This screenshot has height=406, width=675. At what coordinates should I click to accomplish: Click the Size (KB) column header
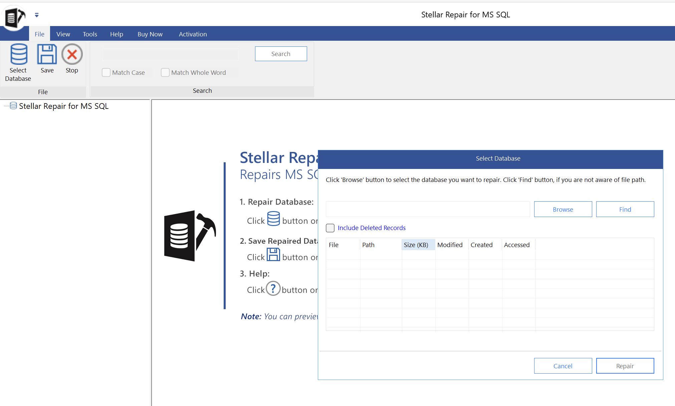coord(418,245)
